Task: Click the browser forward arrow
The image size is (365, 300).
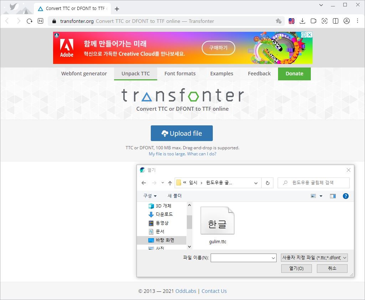Action: point(19,21)
